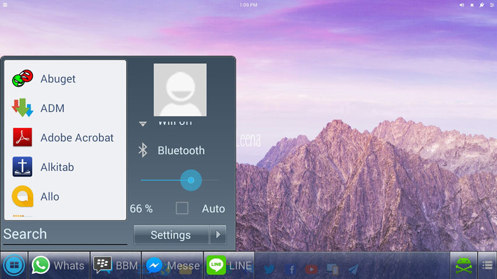Click the 66 % brightness value
Image resolution: width=497 pixels, height=279 pixels.
click(142, 209)
